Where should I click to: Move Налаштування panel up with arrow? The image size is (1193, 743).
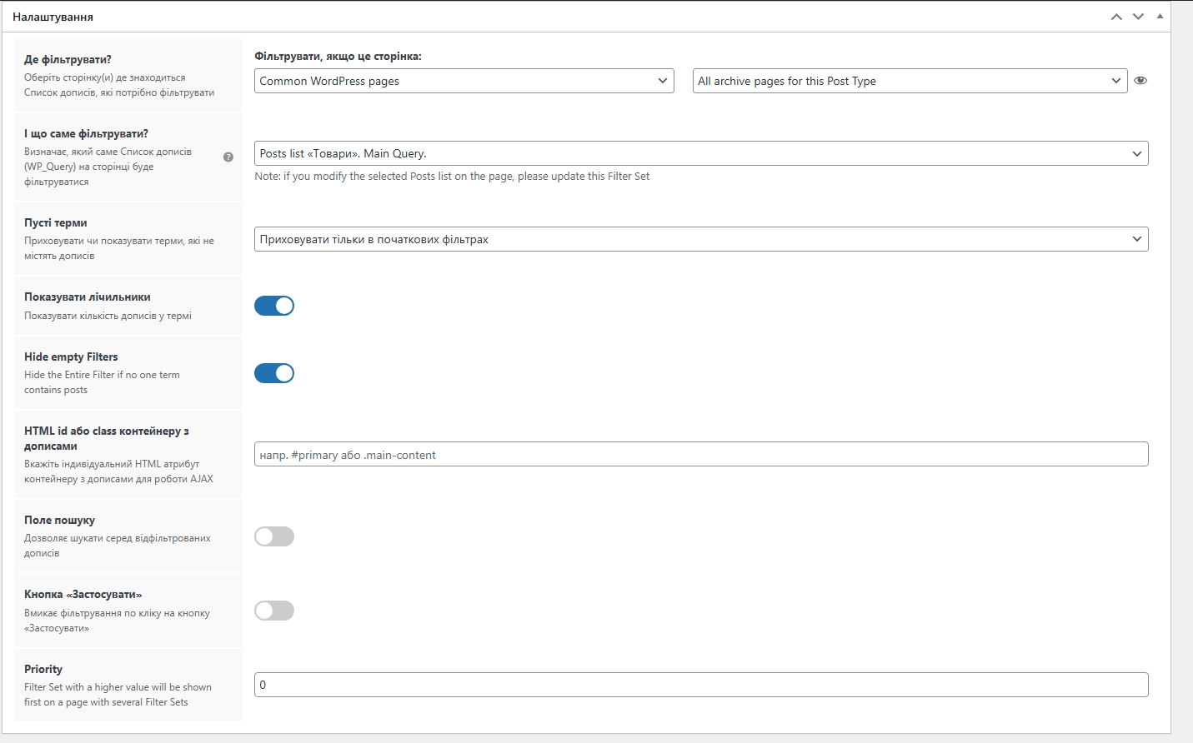point(1116,17)
